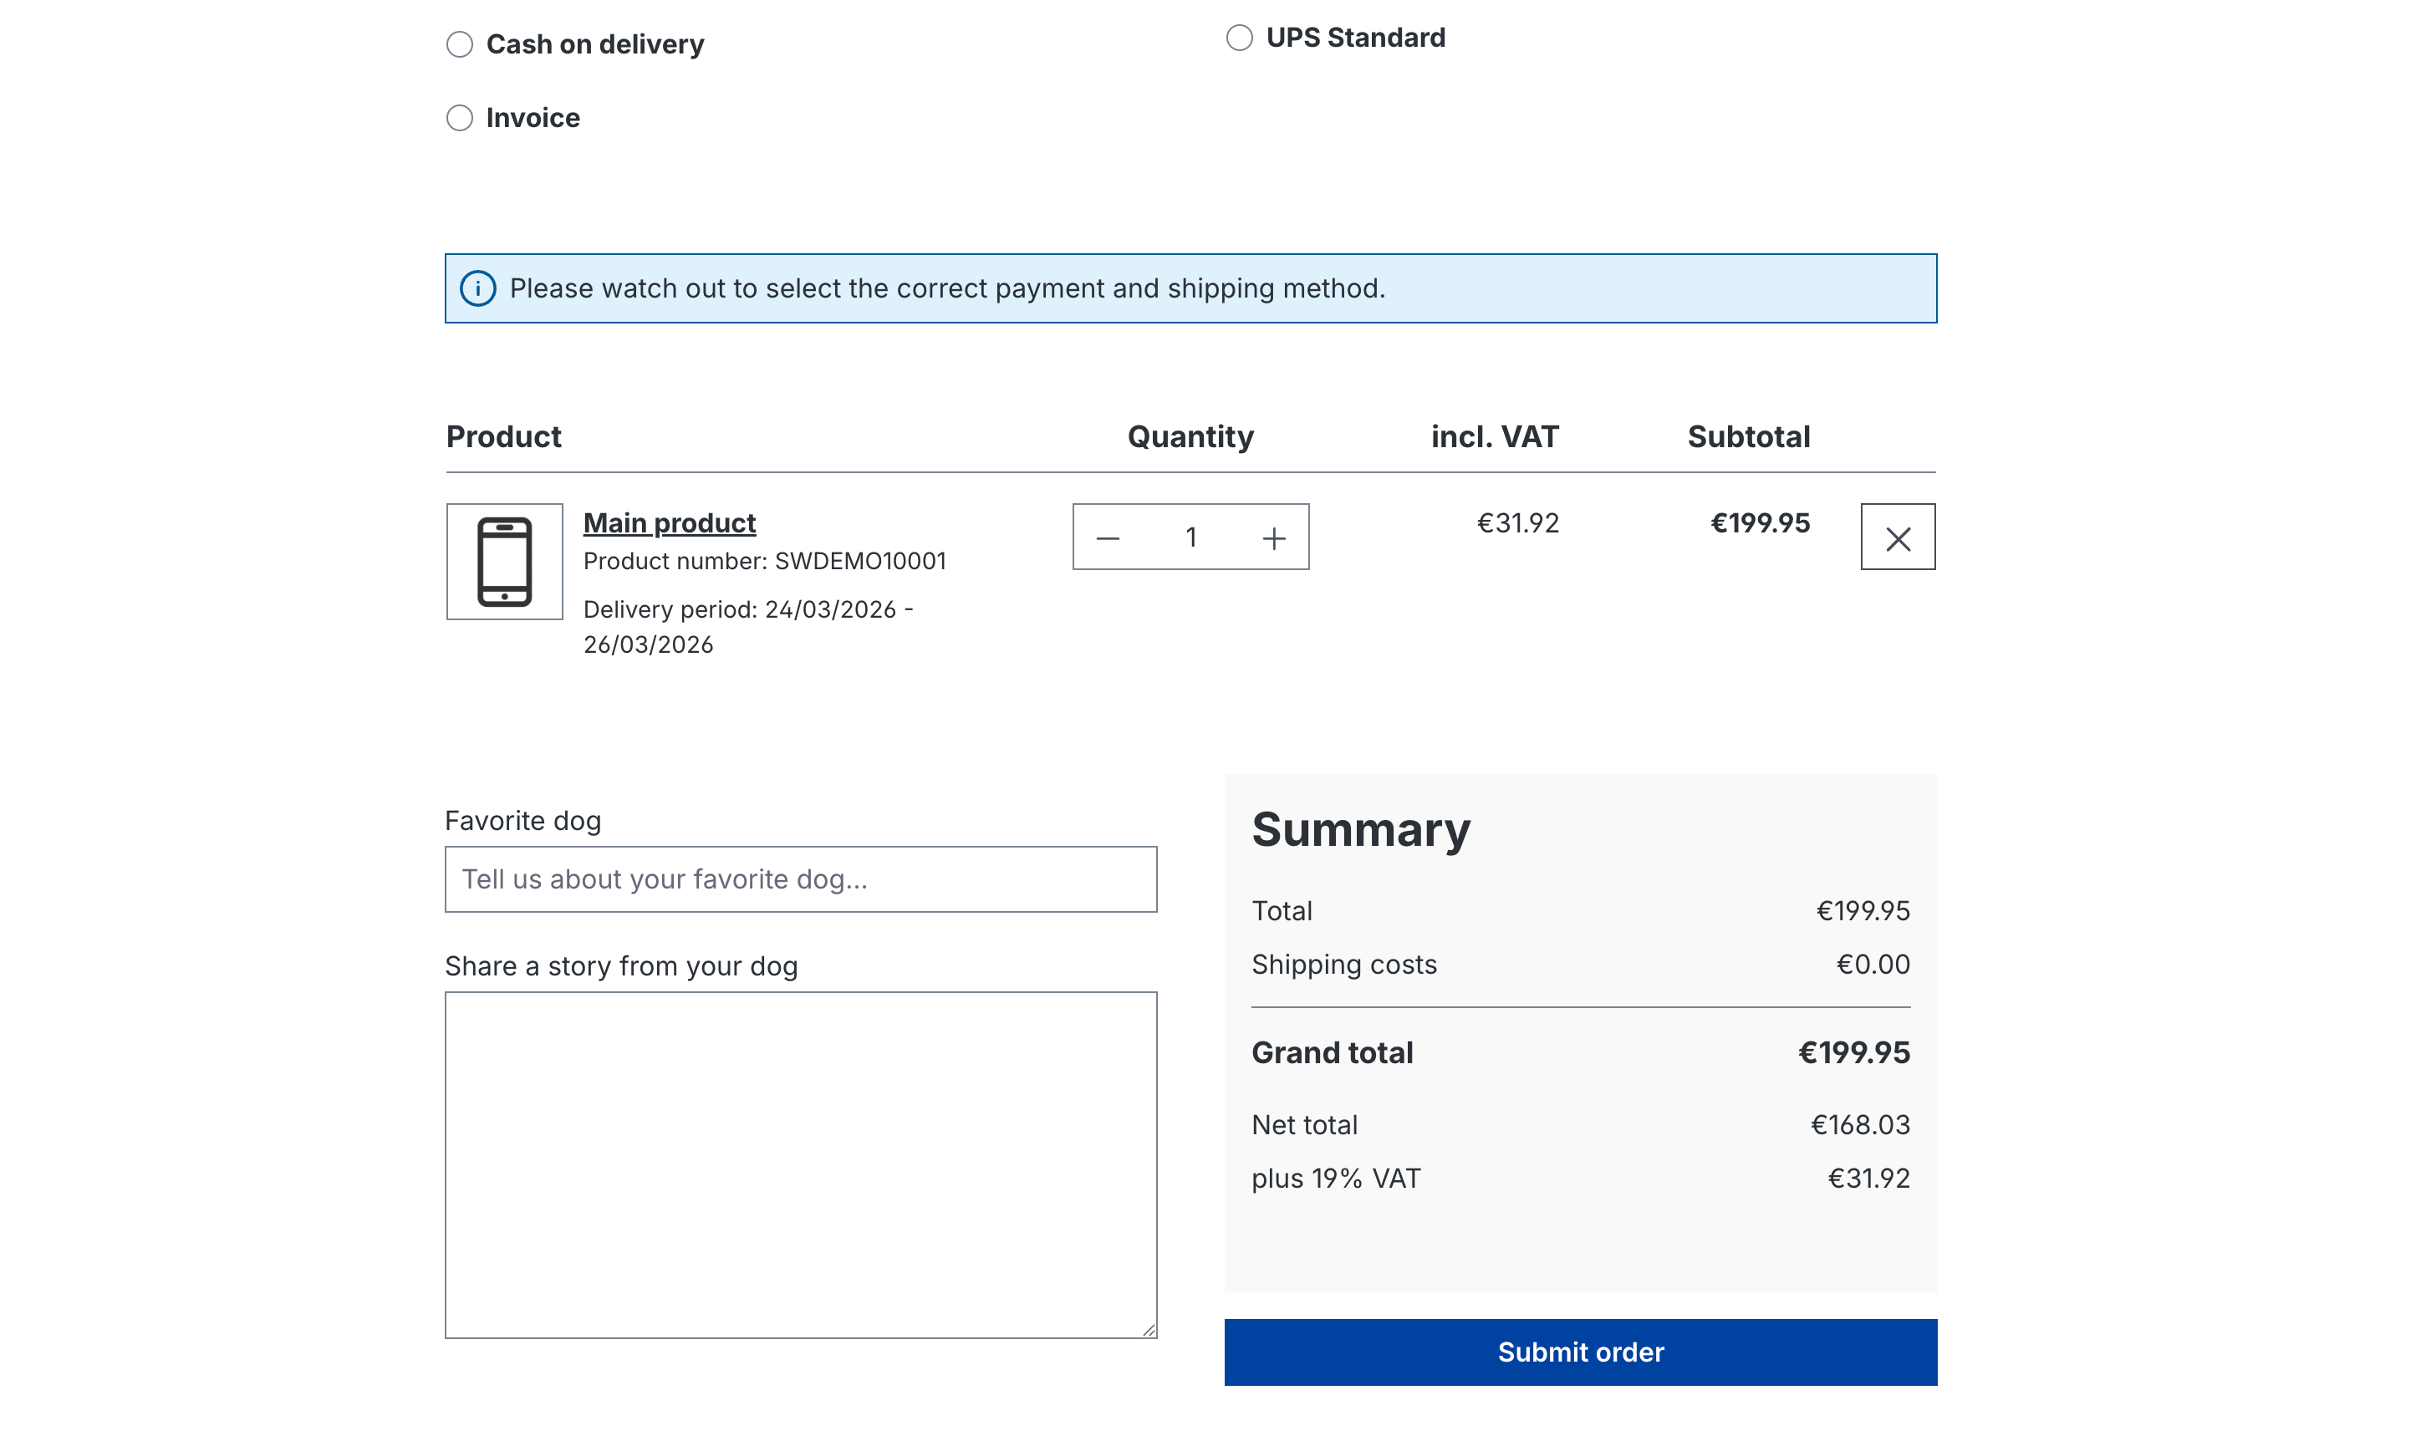Image resolution: width=2431 pixels, height=1436 pixels.
Task: Choose UPS Standard as shipping method
Action: [x=1238, y=37]
